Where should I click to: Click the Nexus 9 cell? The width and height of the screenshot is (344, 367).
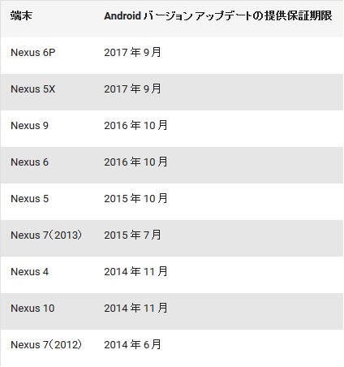click(29, 126)
